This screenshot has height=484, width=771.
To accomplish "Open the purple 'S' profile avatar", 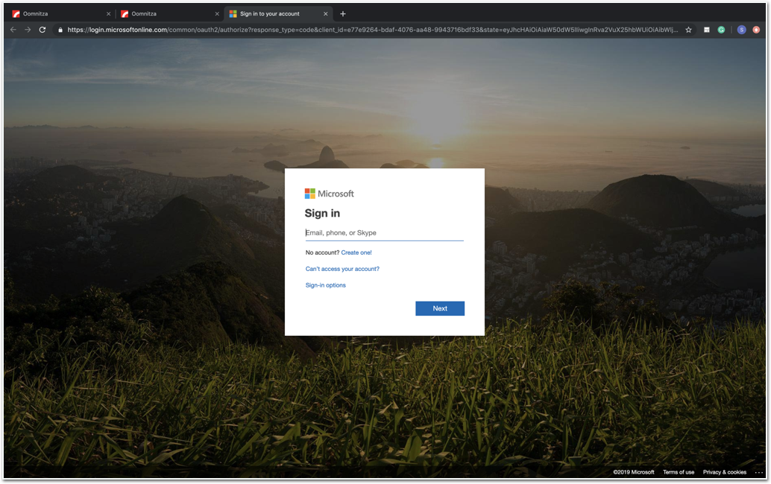I will point(741,30).
